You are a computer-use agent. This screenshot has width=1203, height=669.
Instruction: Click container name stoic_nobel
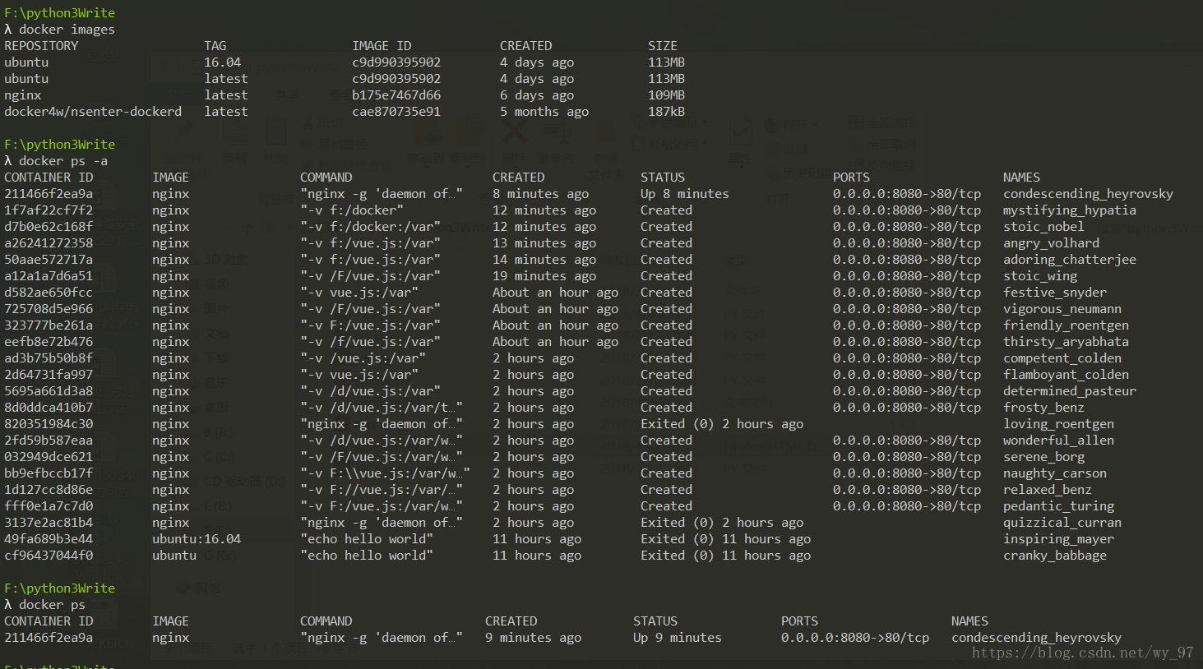click(1043, 227)
